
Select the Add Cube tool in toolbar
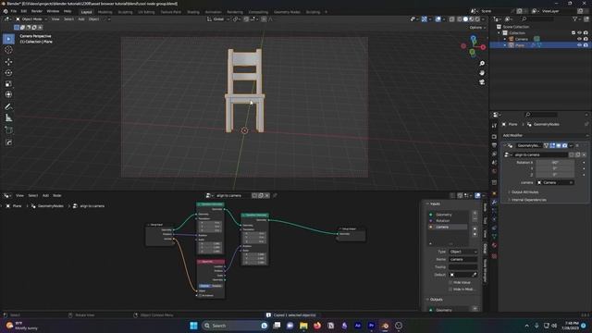pyautogui.click(x=8, y=130)
